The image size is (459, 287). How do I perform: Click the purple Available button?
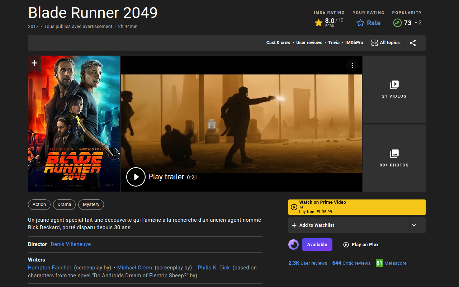[317, 245]
